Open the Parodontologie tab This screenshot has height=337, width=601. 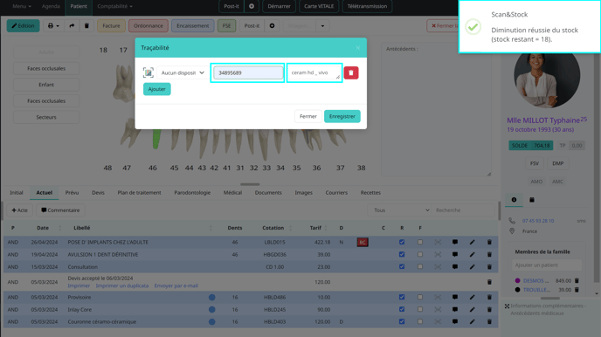pyautogui.click(x=192, y=193)
